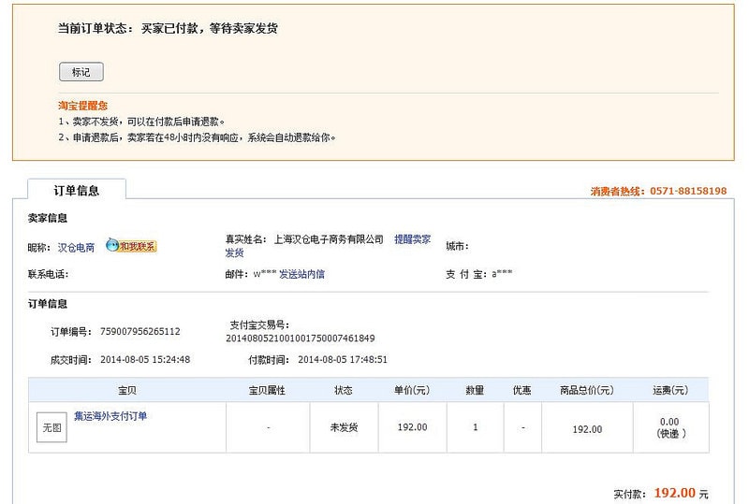Image resolution: width=749 pixels, height=504 pixels.
Task: Click the 淘宝提醒您 notice heading
Action: pyautogui.click(x=82, y=106)
